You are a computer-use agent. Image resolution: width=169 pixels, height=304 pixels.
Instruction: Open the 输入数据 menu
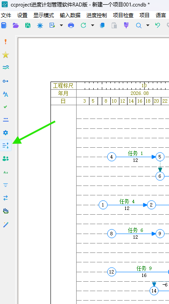(x=70, y=15)
